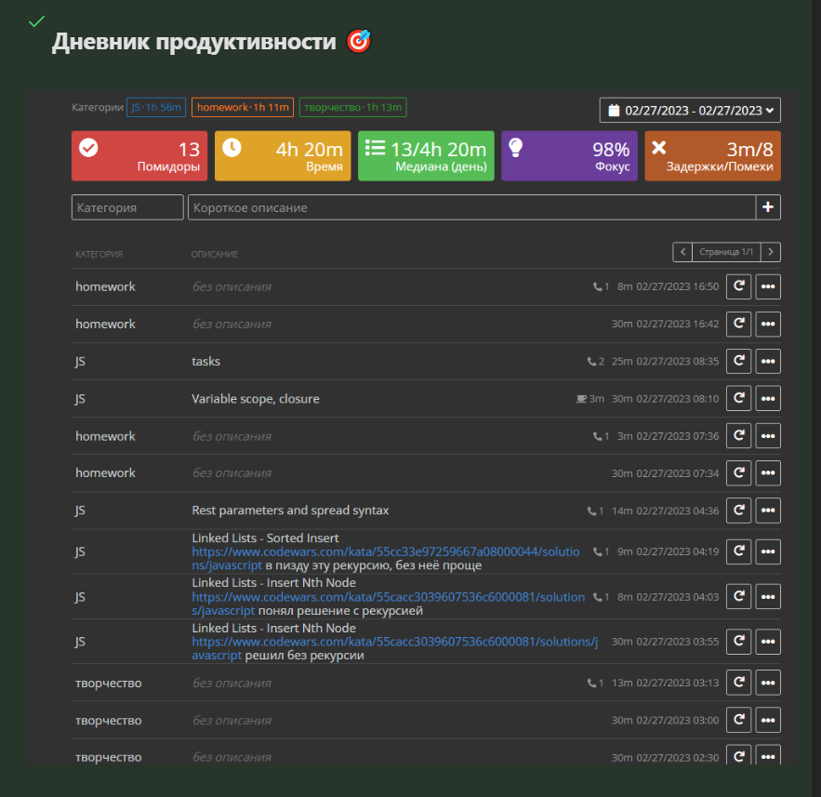This screenshot has width=821, height=797.
Task: Select the purple Фокус stat card
Action: [569, 155]
